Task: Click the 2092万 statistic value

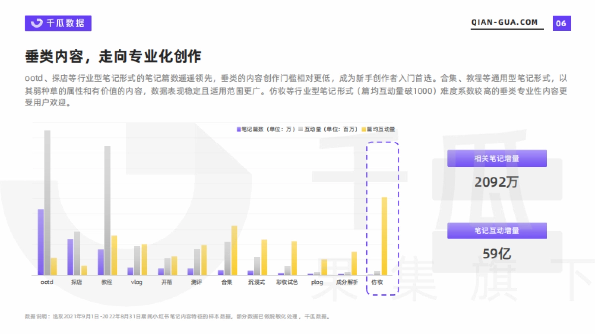Action: click(x=496, y=182)
